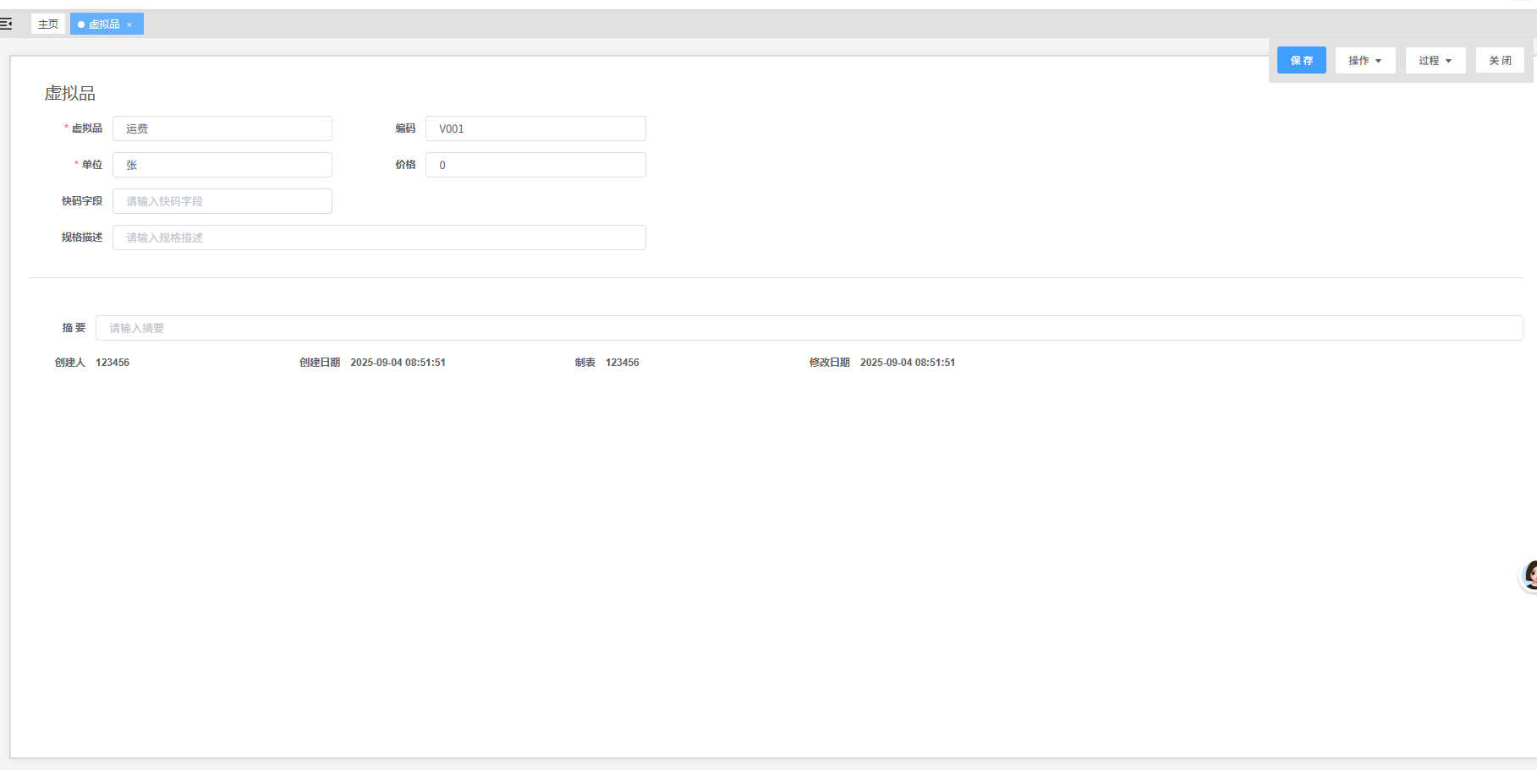Click the 虚拟品 form heading

coord(70,93)
